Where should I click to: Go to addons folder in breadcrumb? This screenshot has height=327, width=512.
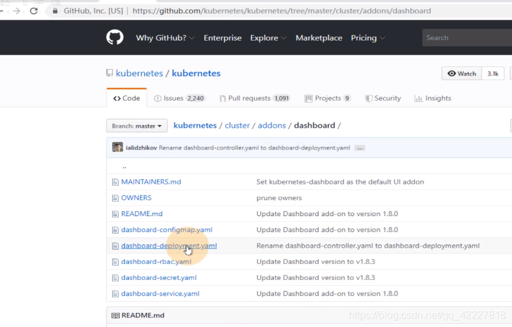tap(271, 125)
